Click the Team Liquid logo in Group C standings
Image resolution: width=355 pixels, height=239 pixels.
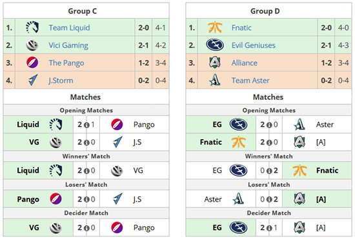(x=32, y=27)
